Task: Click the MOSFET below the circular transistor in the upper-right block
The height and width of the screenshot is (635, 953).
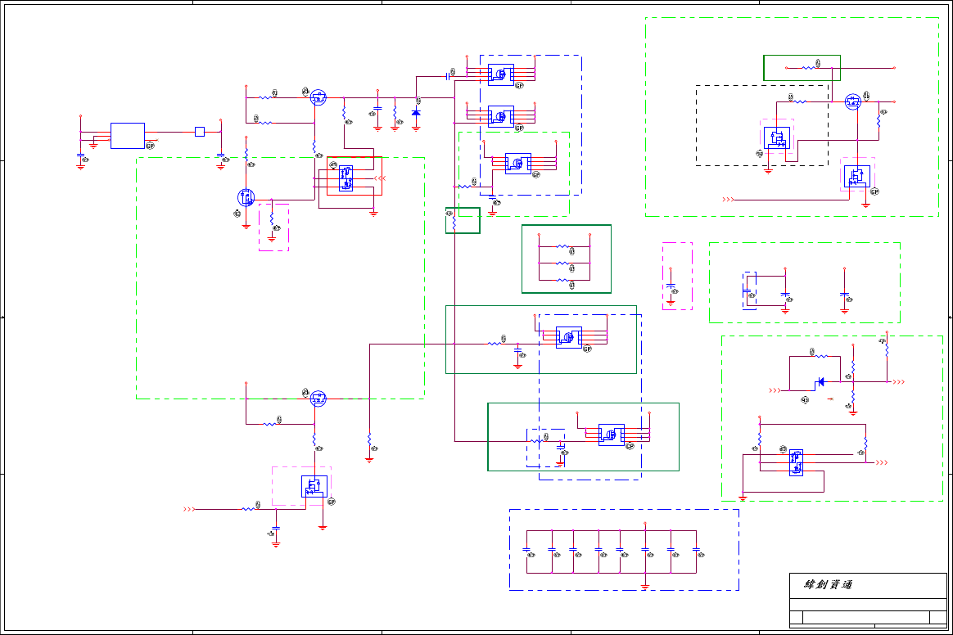Action: click(x=857, y=176)
